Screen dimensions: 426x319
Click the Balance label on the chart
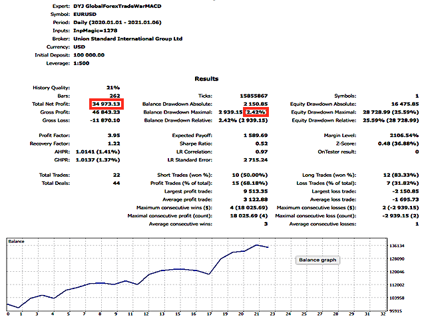(16, 241)
